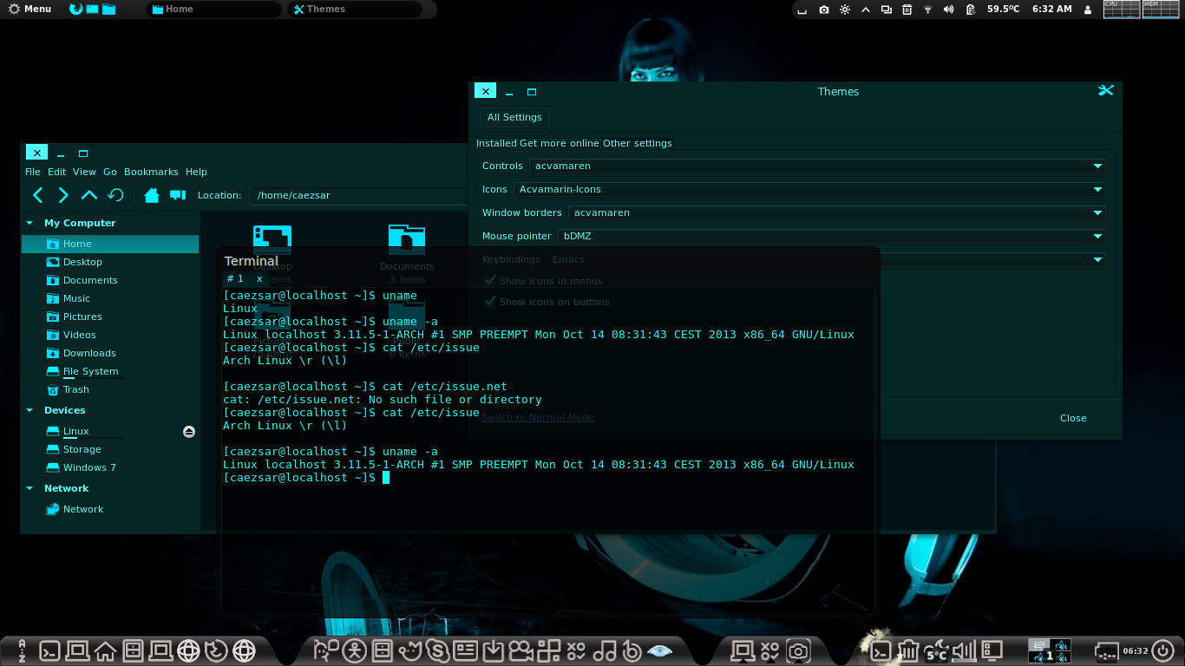Screen dimensions: 1185x666
Task: Switch to the Get more online tab
Action: click(560, 143)
